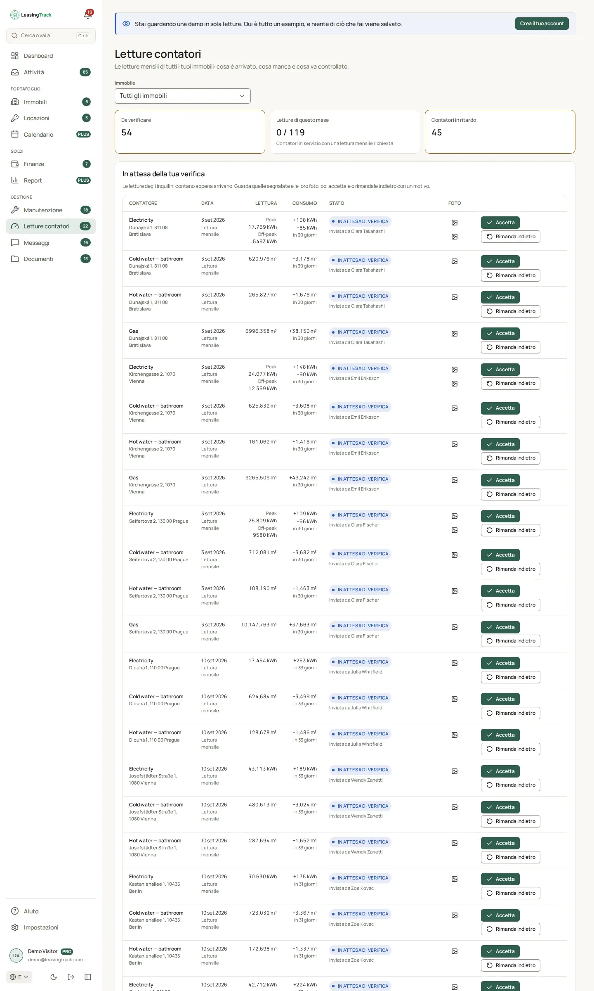
Task: Go to Attività in the sidebar
Action: pyautogui.click(x=51, y=72)
